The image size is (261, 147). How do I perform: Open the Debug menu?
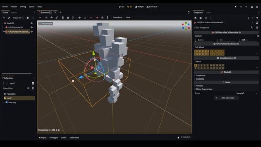pyautogui.click(x=23, y=7)
